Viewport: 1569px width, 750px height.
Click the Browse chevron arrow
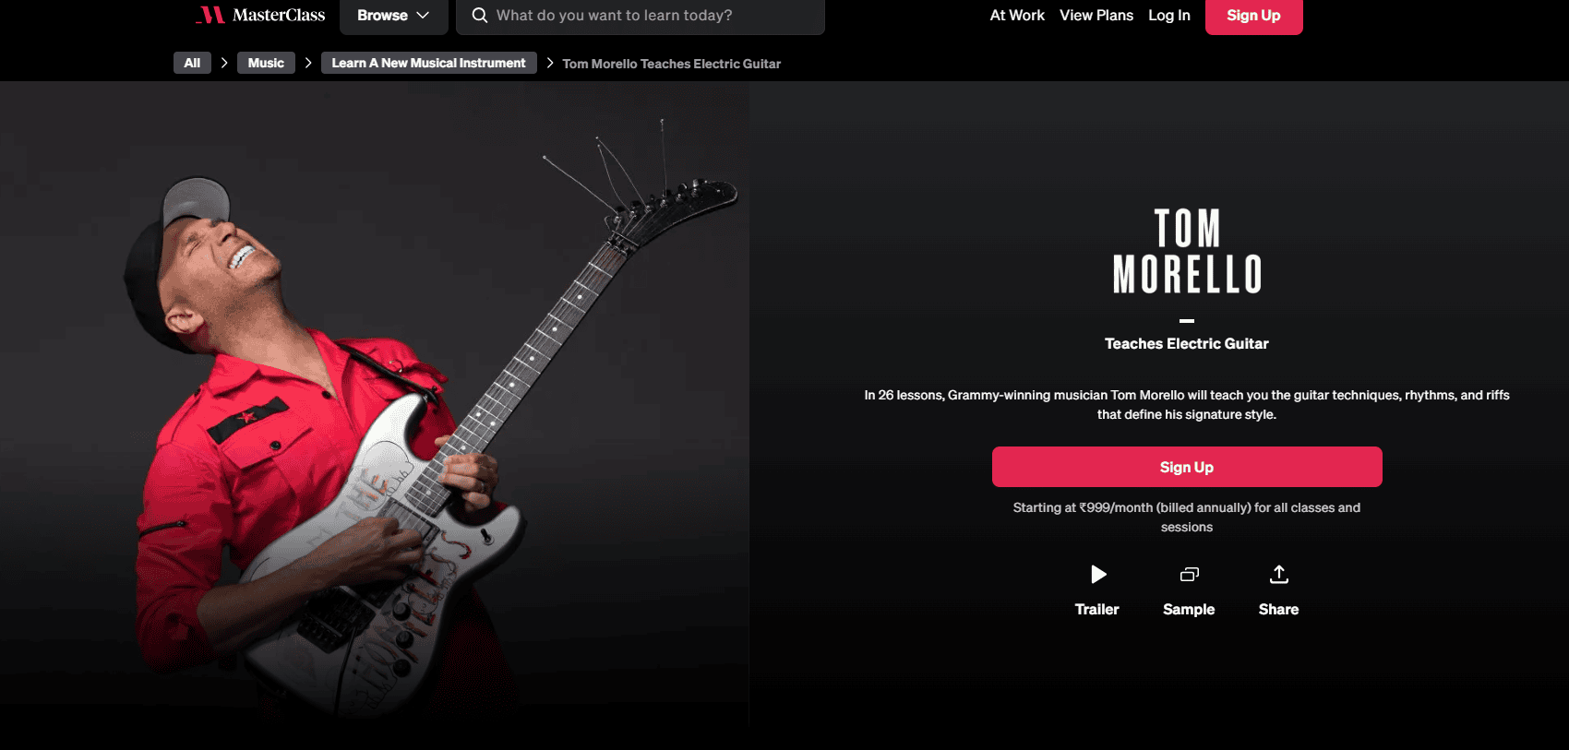pos(423,16)
